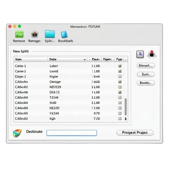The width and height of the screenshot is (169, 169).
Task: Toggle checkbox in the Latení row
Action: tap(120, 66)
